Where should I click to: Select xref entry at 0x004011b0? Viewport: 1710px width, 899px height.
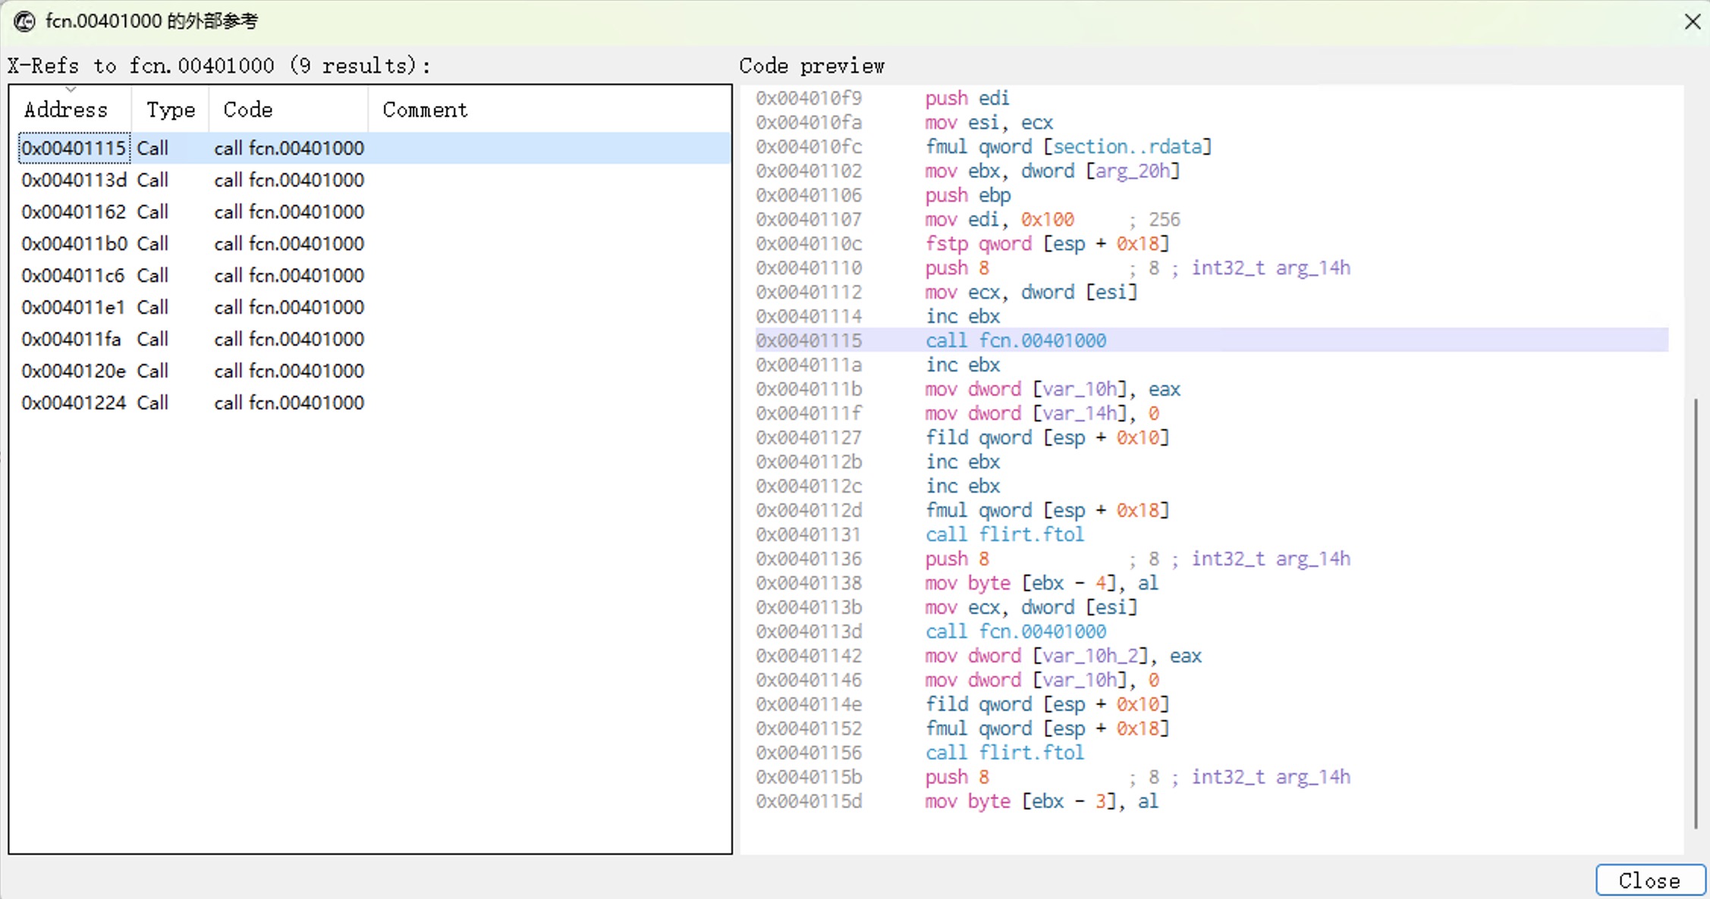click(x=74, y=243)
